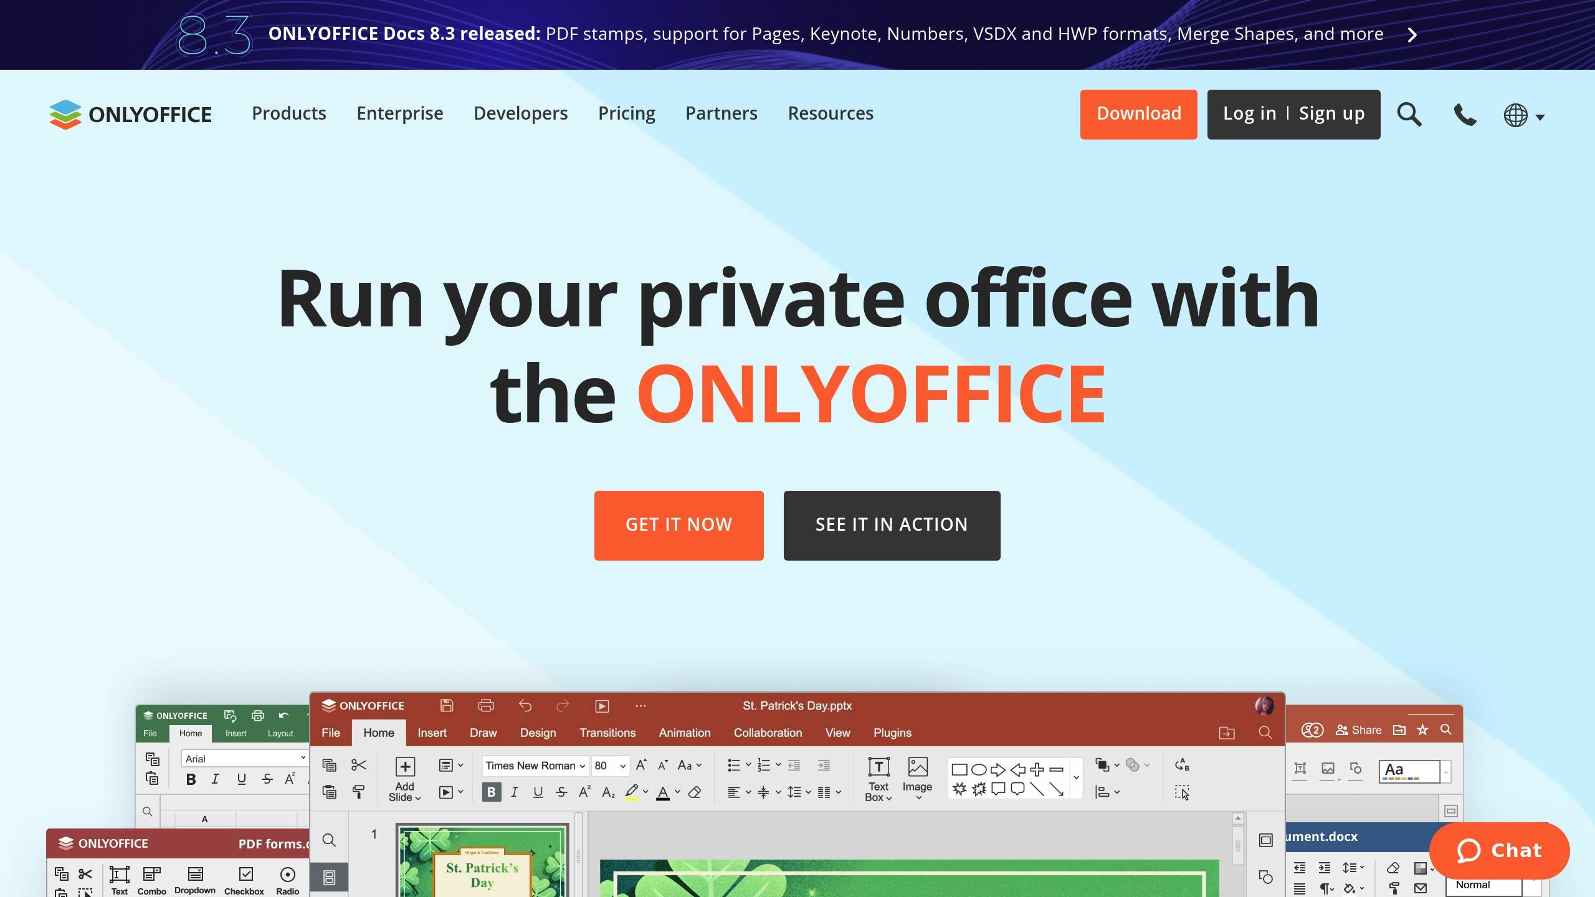Select the St. Patrick's Day slide thumbnail

482,861
